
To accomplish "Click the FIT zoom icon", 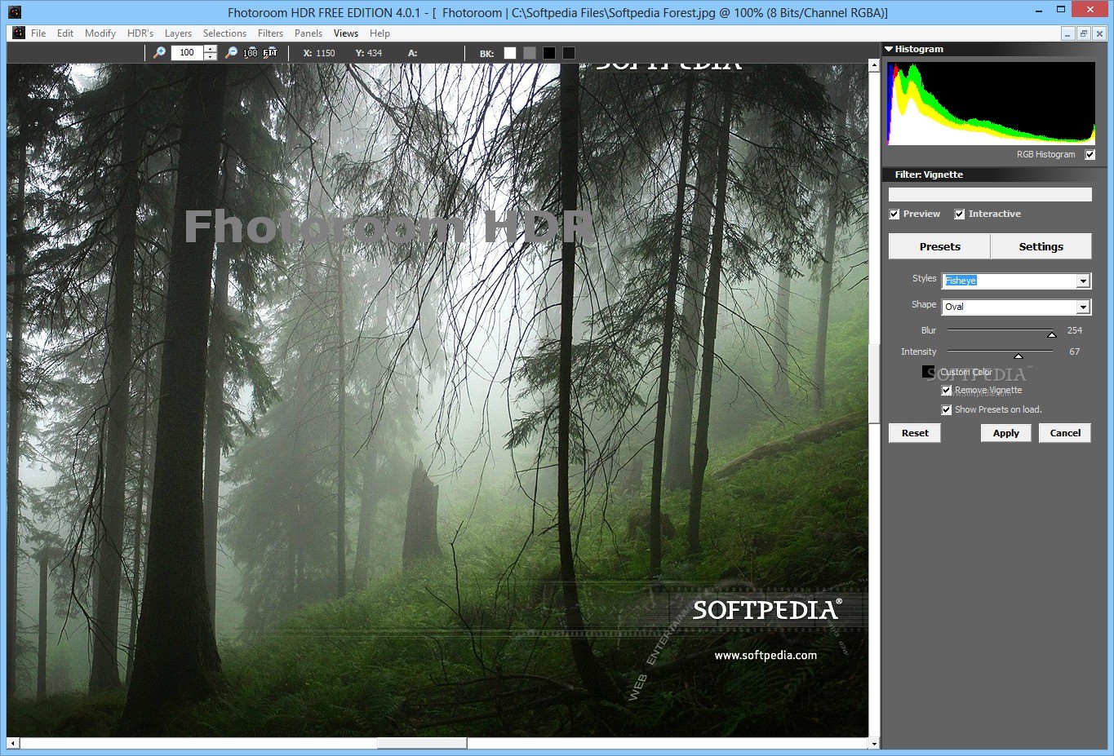I will tap(270, 52).
